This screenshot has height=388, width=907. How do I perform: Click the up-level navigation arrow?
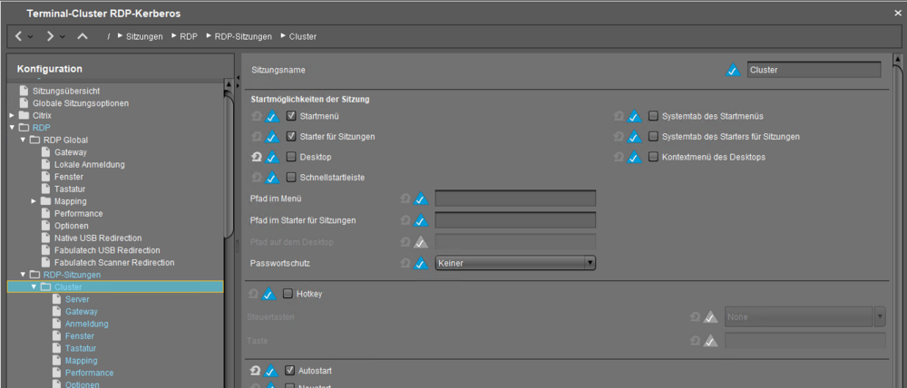pyautogui.click(x=83, y=36)
